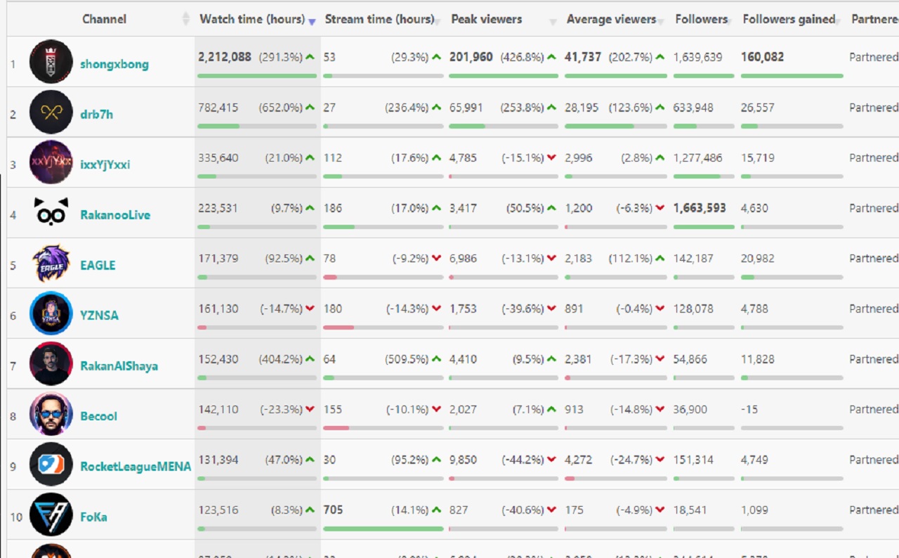
Task: Open ixxYjYxxi channel link
Action: click(x=105, y=164)
